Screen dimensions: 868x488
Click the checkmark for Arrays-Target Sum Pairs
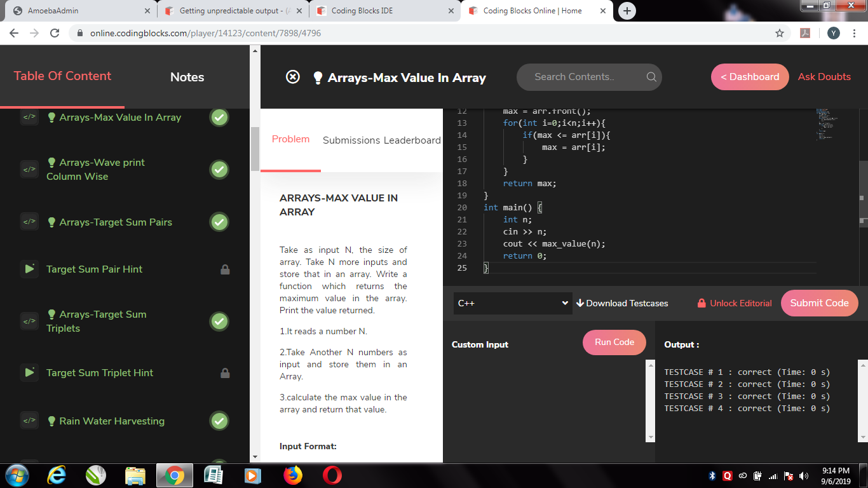click(219, 222)
